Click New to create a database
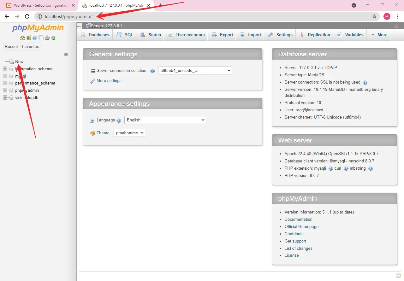Image resolution: width=404 pixels, height=281 pixels. 19,61
